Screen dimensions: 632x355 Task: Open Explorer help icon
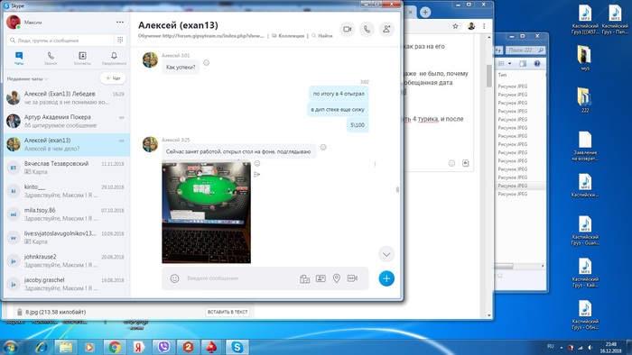tap(537, 64)
